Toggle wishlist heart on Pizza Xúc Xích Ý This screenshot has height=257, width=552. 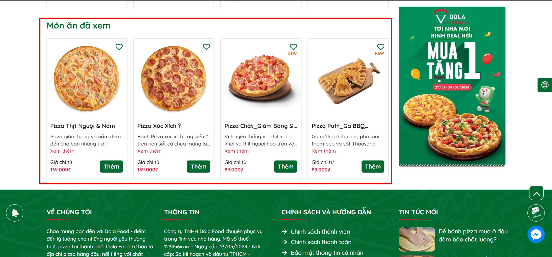click(x=206, y=47)
